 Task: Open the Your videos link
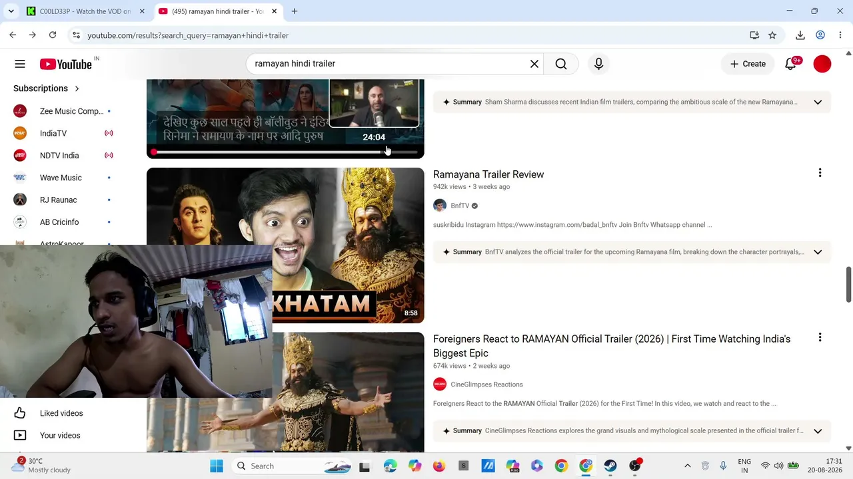(60, 435)
